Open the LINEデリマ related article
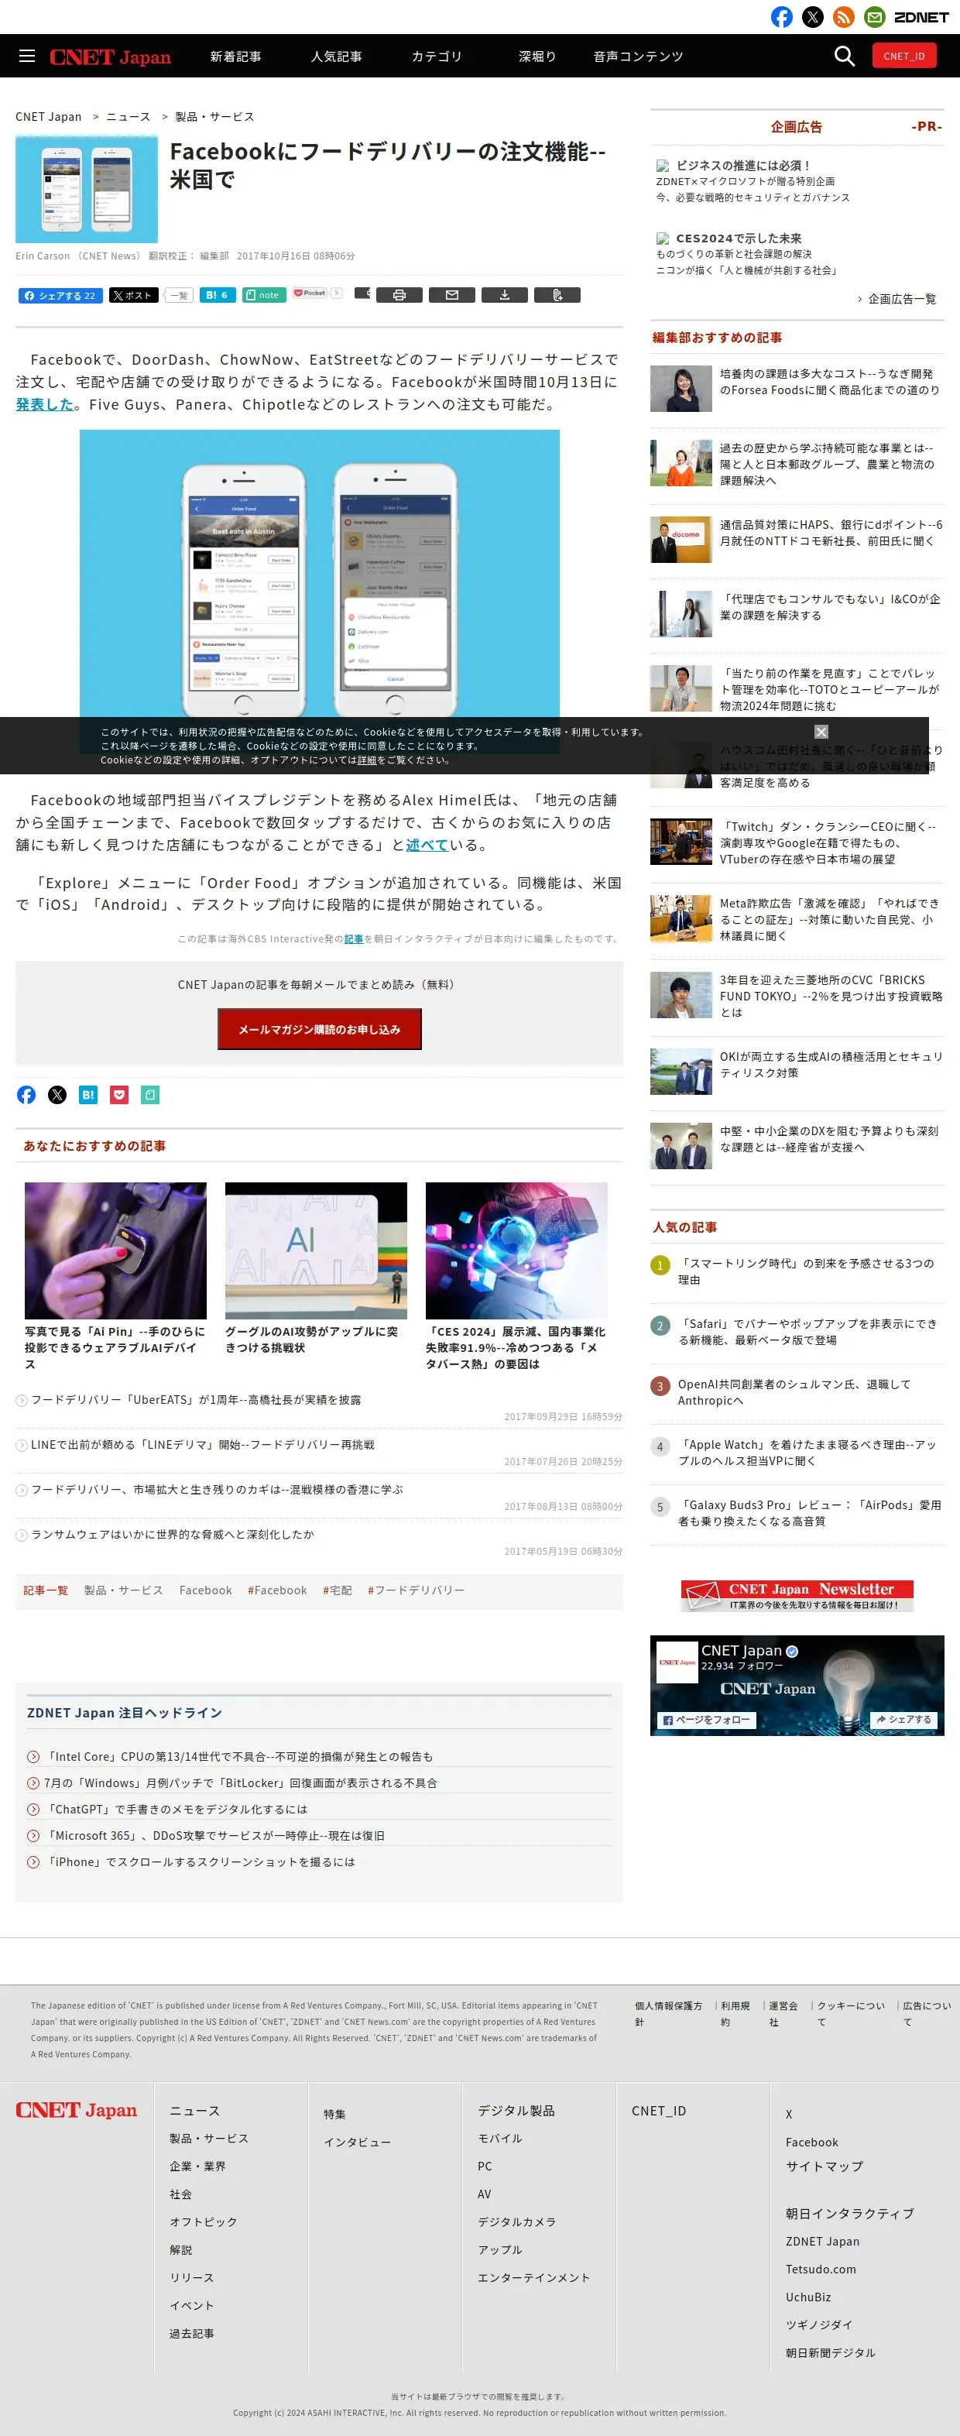This screenshot has height=2436, width=960. [x=202, y=1444]
